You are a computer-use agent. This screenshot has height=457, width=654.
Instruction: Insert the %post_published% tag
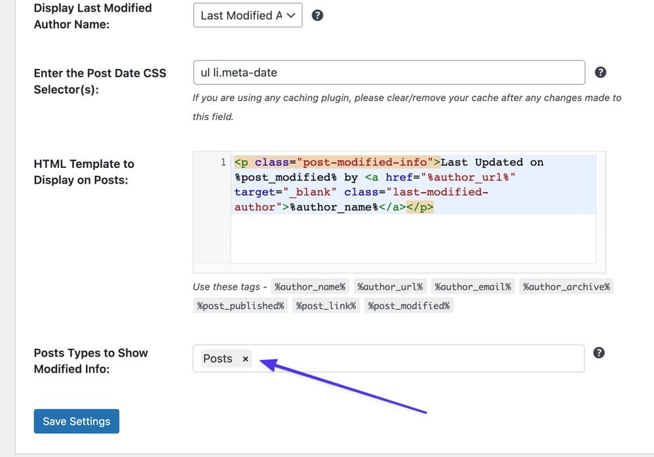pos(240,306)
